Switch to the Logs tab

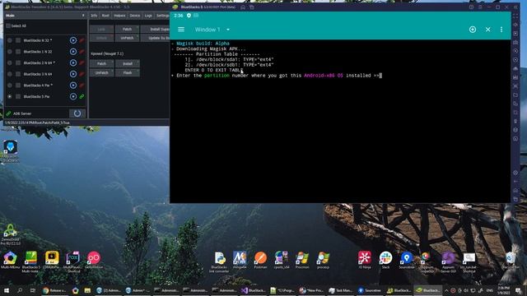(x=148, y=16)
